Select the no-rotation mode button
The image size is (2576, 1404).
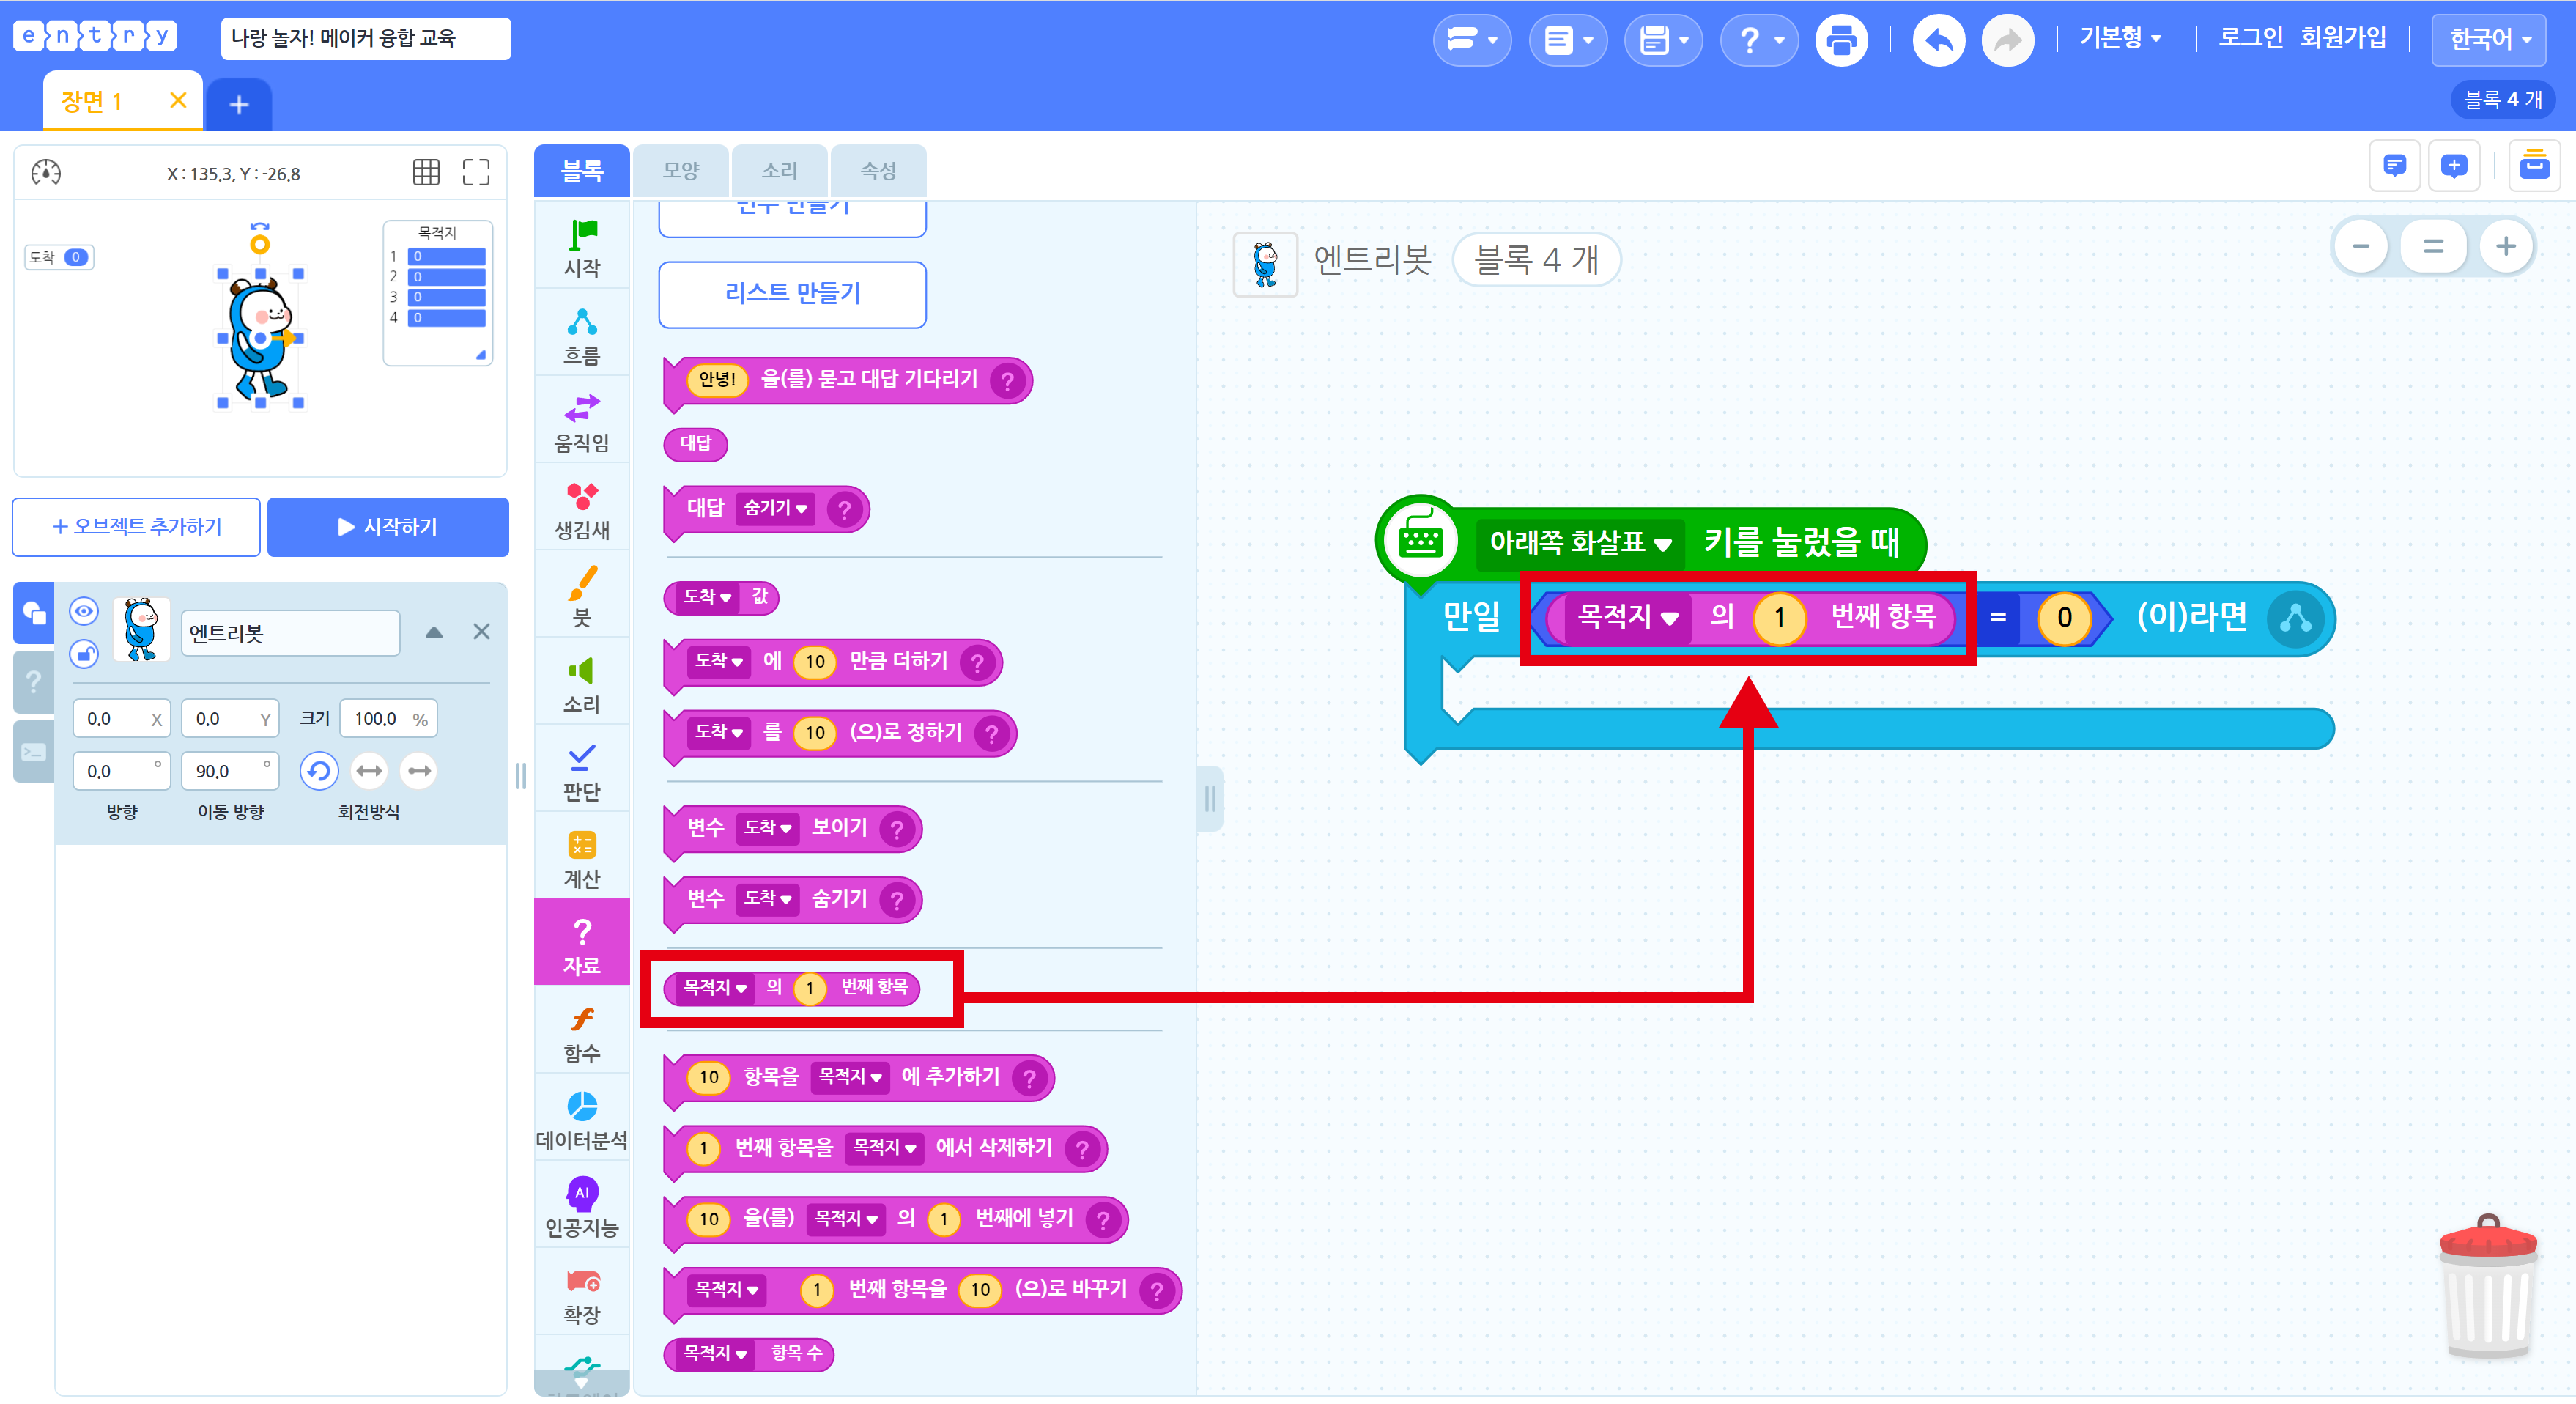[x=419, y=771]
